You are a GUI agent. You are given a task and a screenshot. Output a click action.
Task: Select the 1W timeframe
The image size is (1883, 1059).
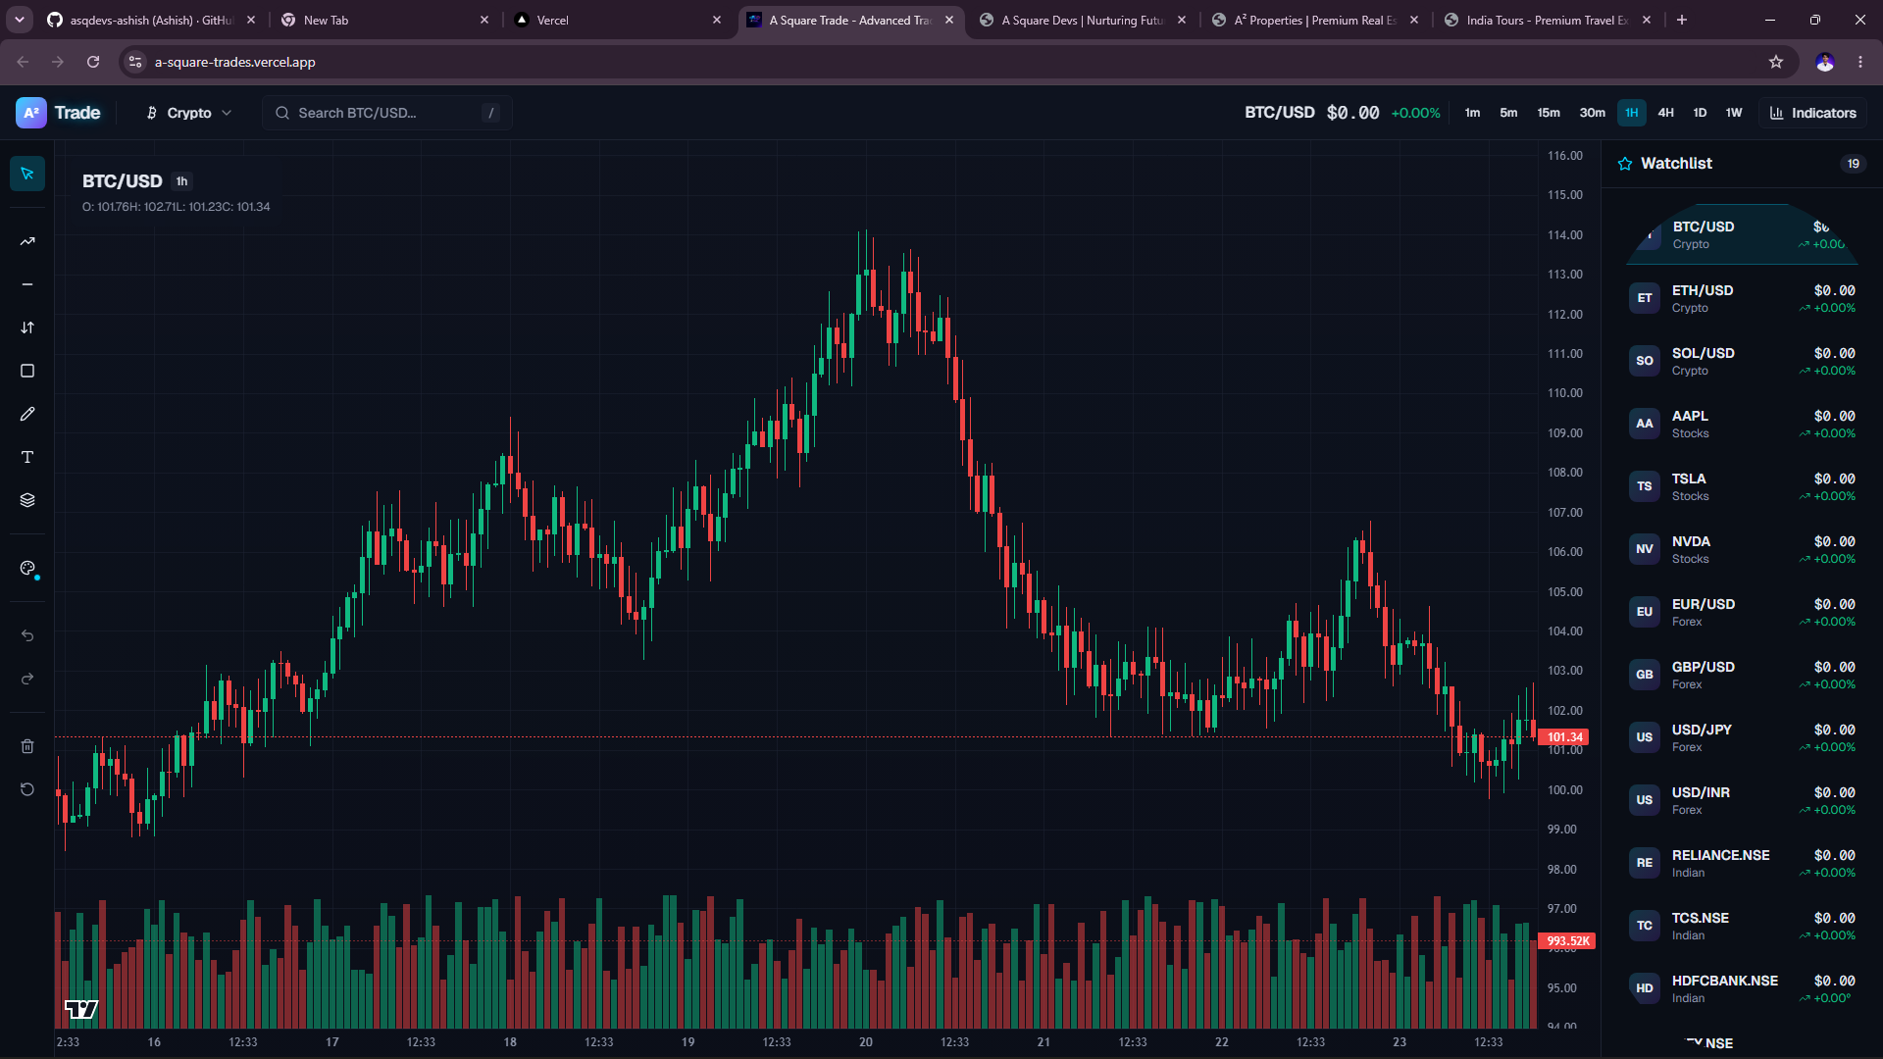tap(1734, 113)
